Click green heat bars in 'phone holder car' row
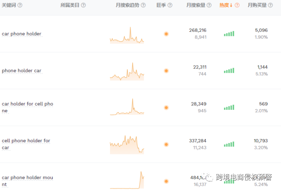This screenshot has height=190, width=281. click(x=229, y=70)
